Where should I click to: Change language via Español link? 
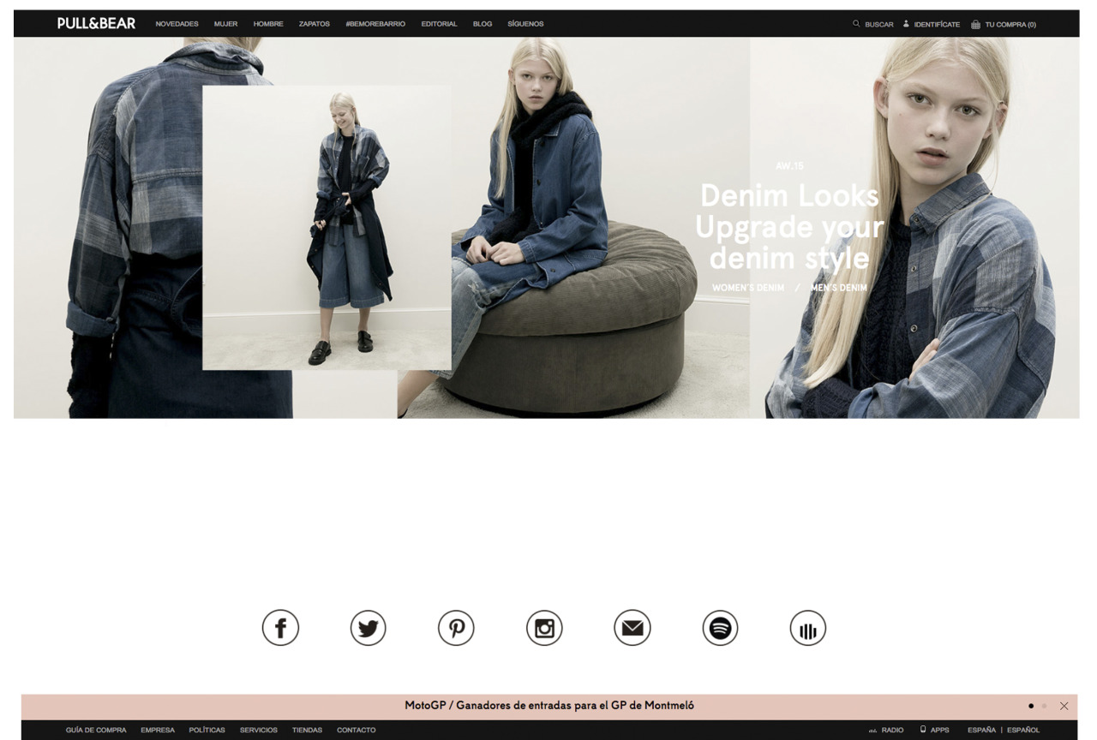tap(1022, 730)
